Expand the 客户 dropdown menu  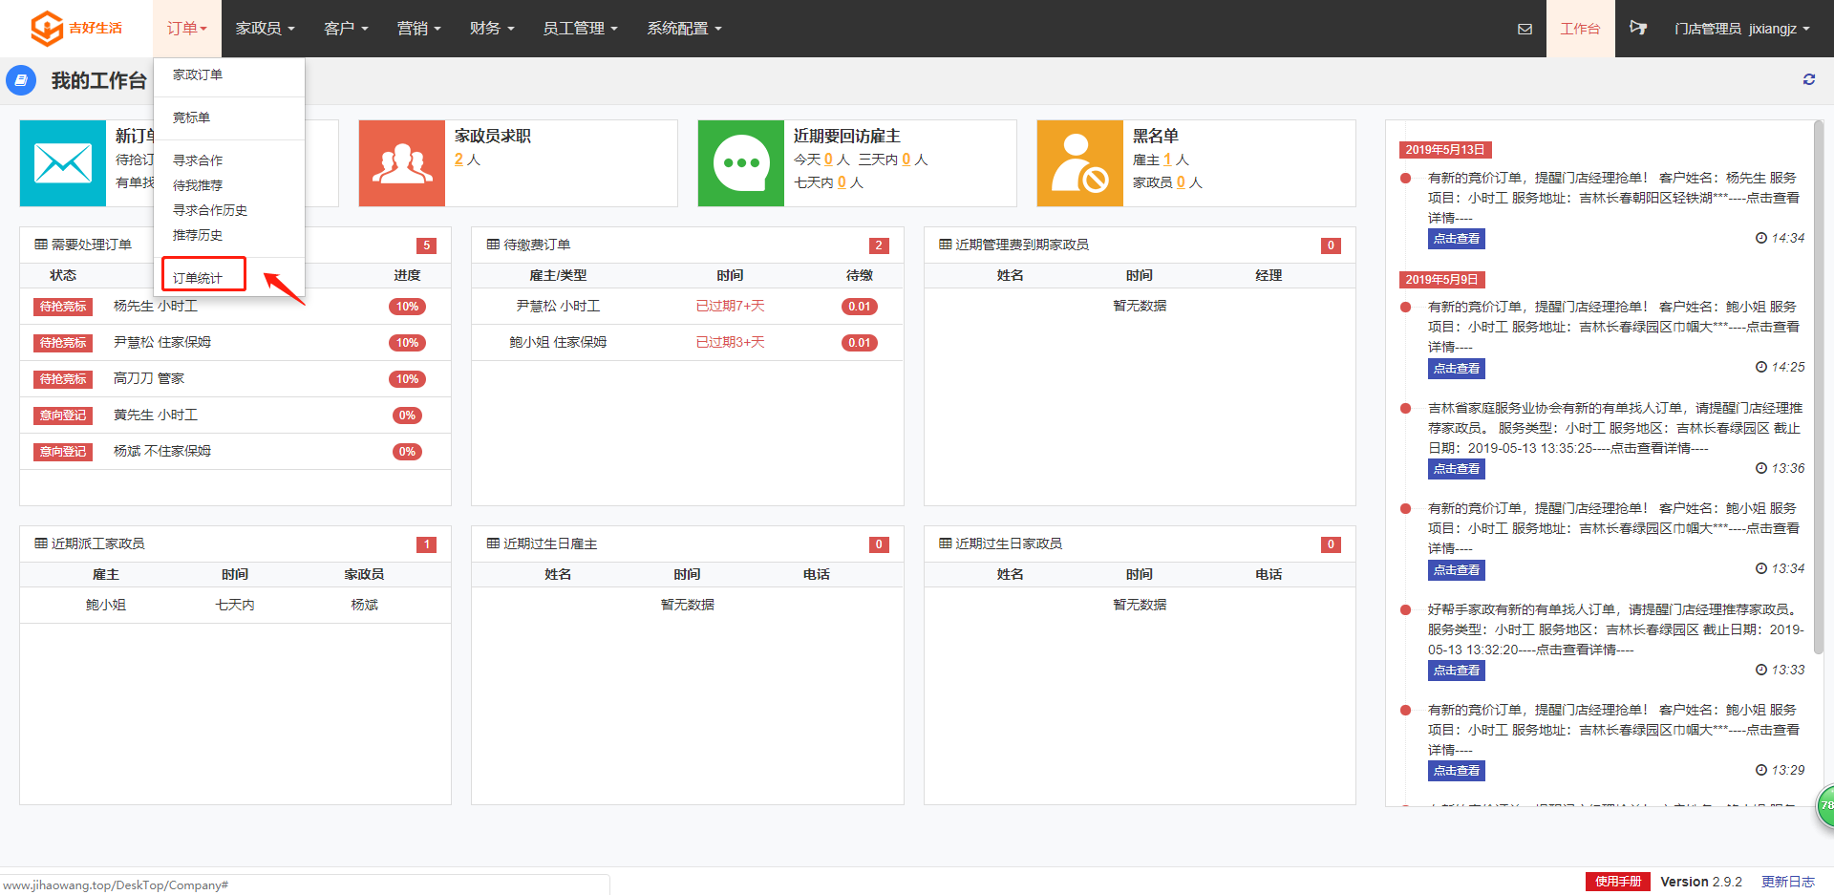pos(346,29)
